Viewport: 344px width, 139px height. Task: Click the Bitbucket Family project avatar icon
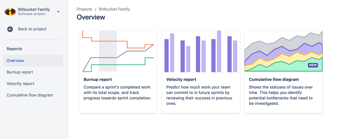coord(10,11)
